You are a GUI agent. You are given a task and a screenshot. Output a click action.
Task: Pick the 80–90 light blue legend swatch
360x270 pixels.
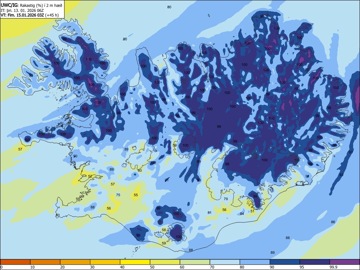click(x=255, y=262)
